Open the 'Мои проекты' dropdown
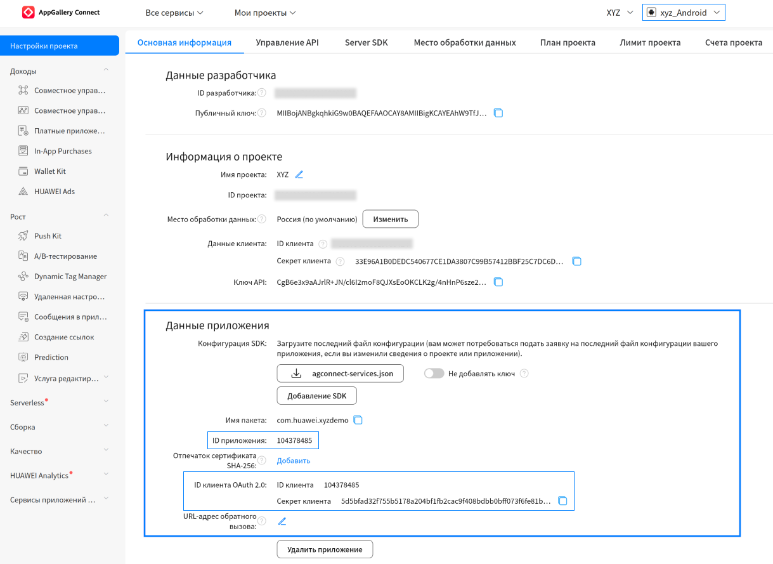 pos(265,13)
